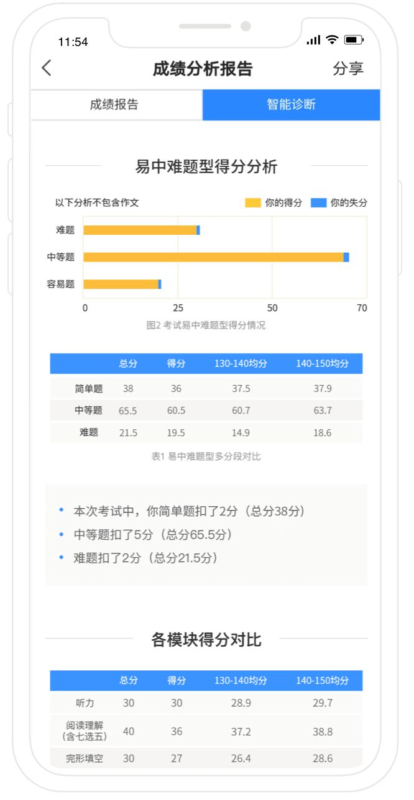The image size is (414, 800).
Task: Tap the 分享 share button
Action: (x=347, y=68)
